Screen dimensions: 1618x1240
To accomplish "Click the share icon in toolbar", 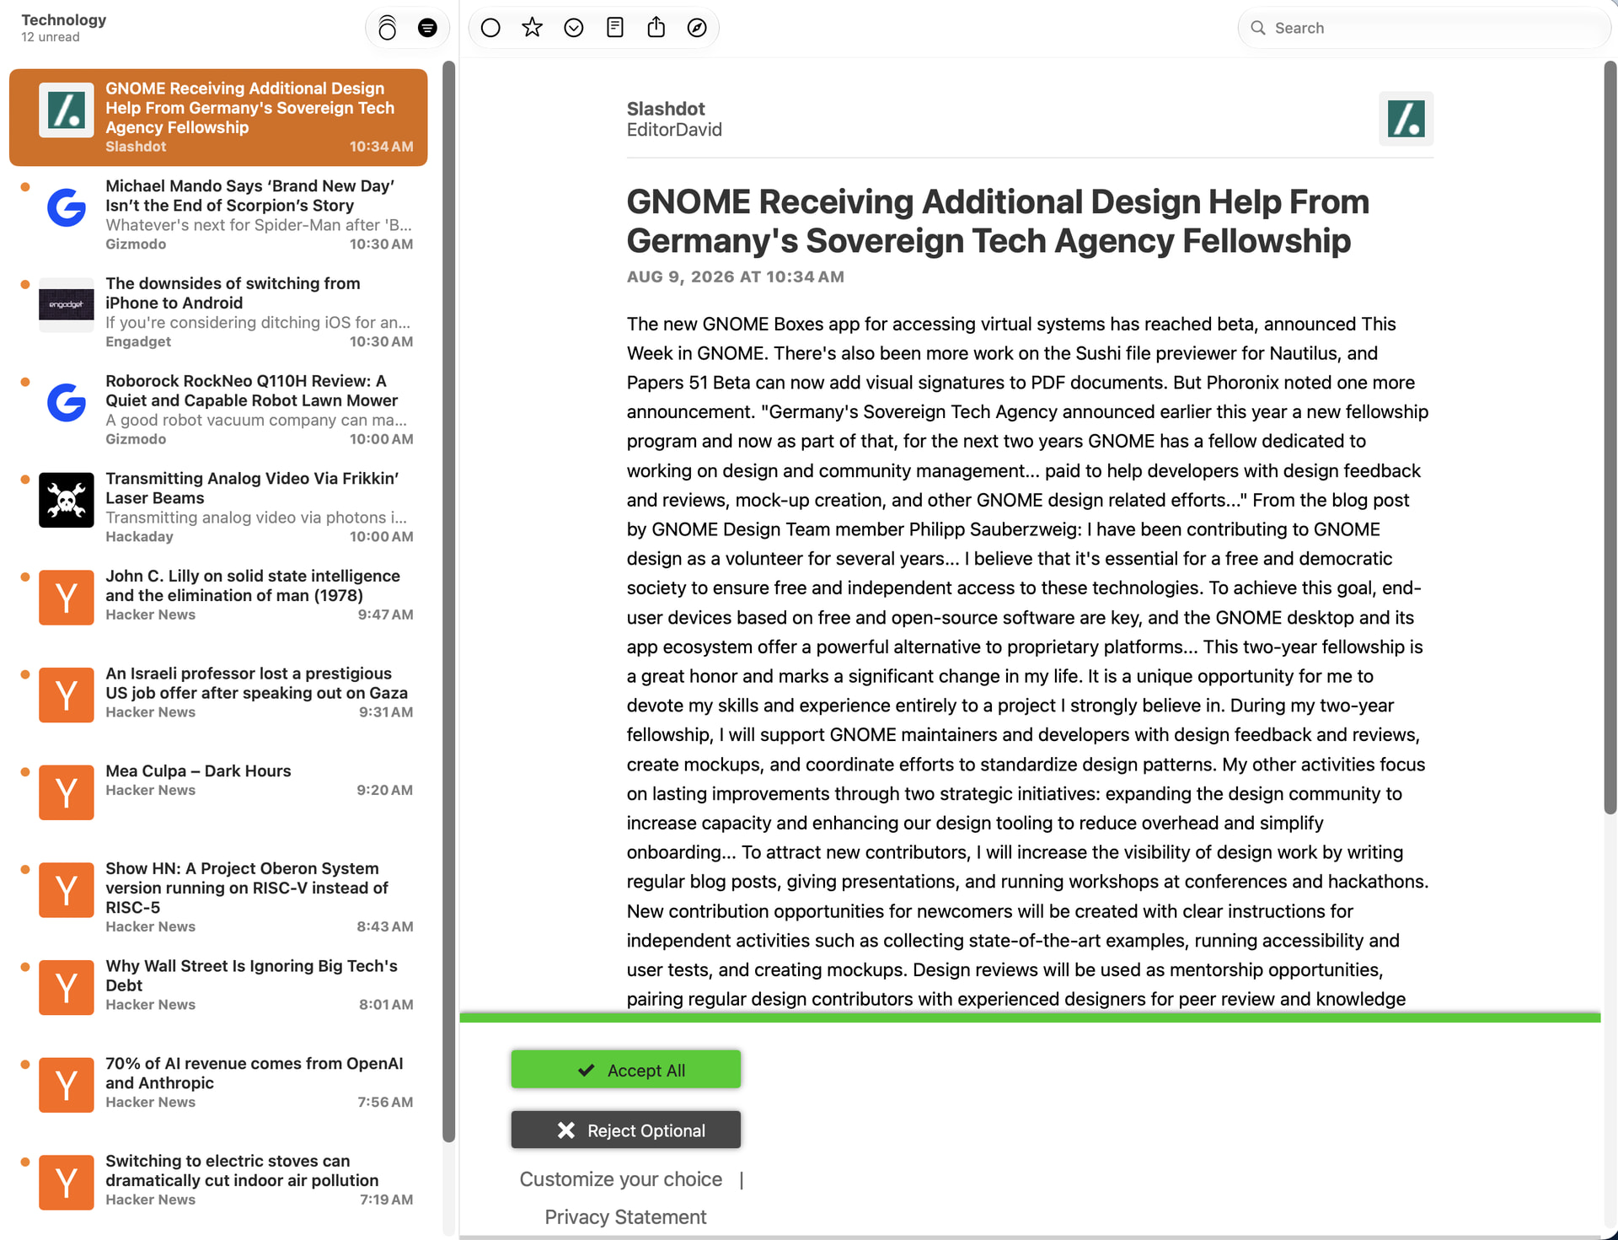I will 656,28.
